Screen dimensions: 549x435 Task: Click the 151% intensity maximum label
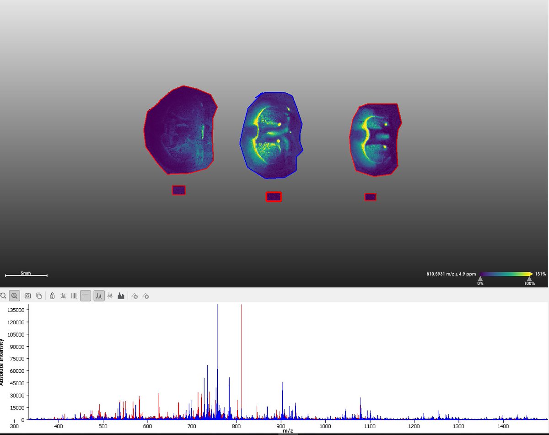click(541, 274)
